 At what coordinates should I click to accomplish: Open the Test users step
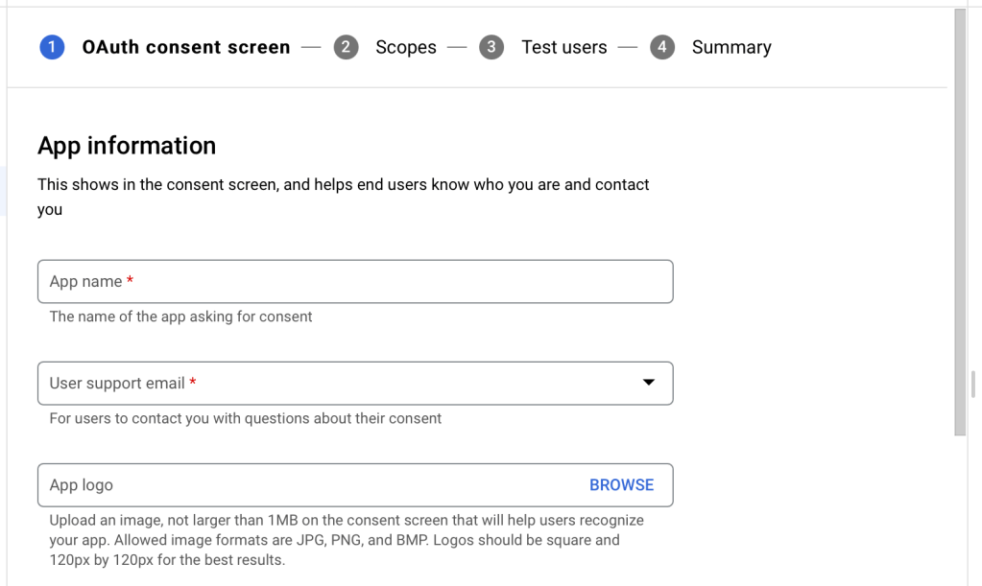coord(563,47)
